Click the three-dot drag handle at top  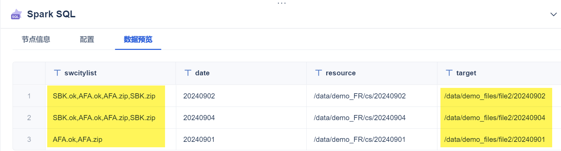(x=282, y=3)
